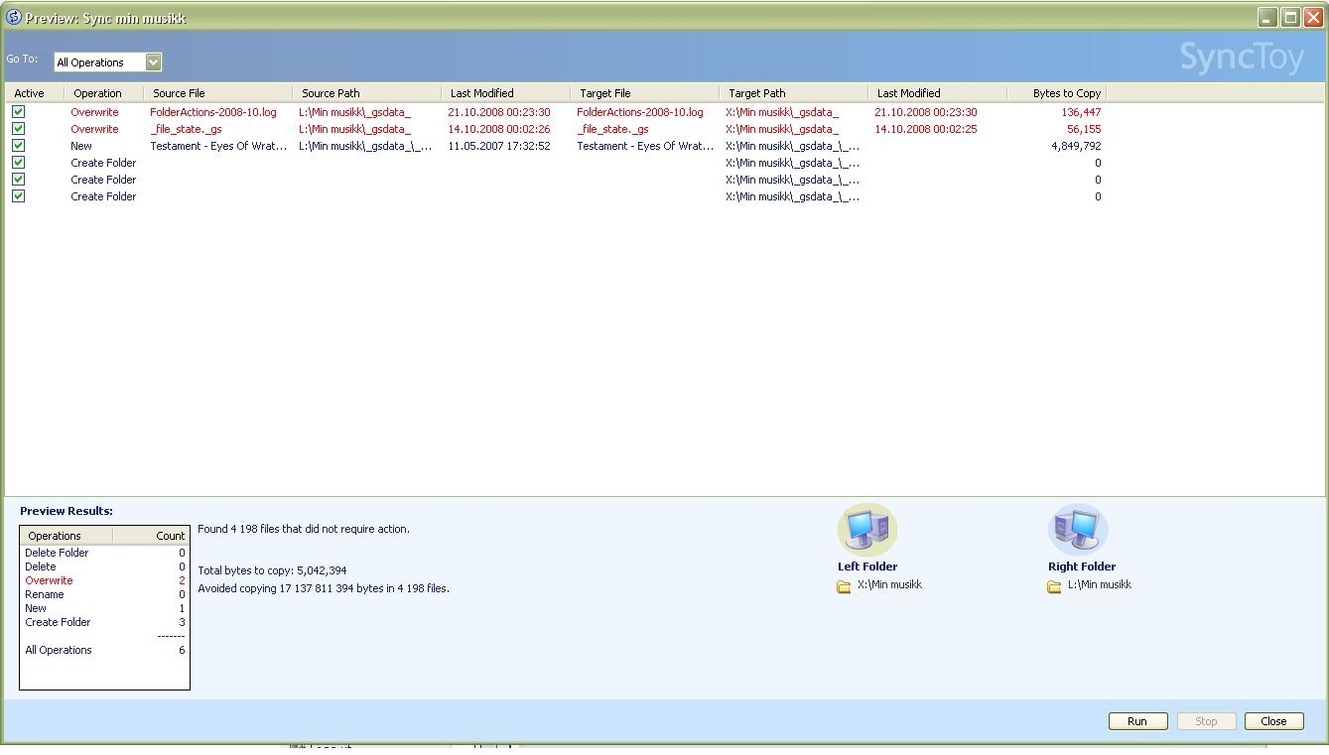1329x755 pixels.
Task: Sort by the Target Path column header
Action: click(794, 93)
